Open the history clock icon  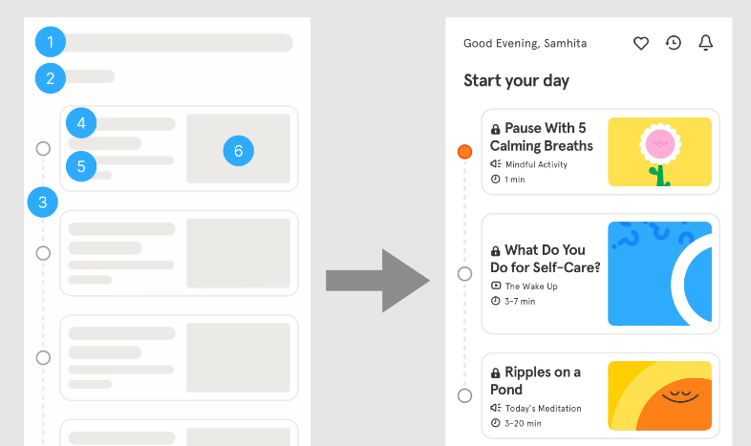click(x=674, y=43)
